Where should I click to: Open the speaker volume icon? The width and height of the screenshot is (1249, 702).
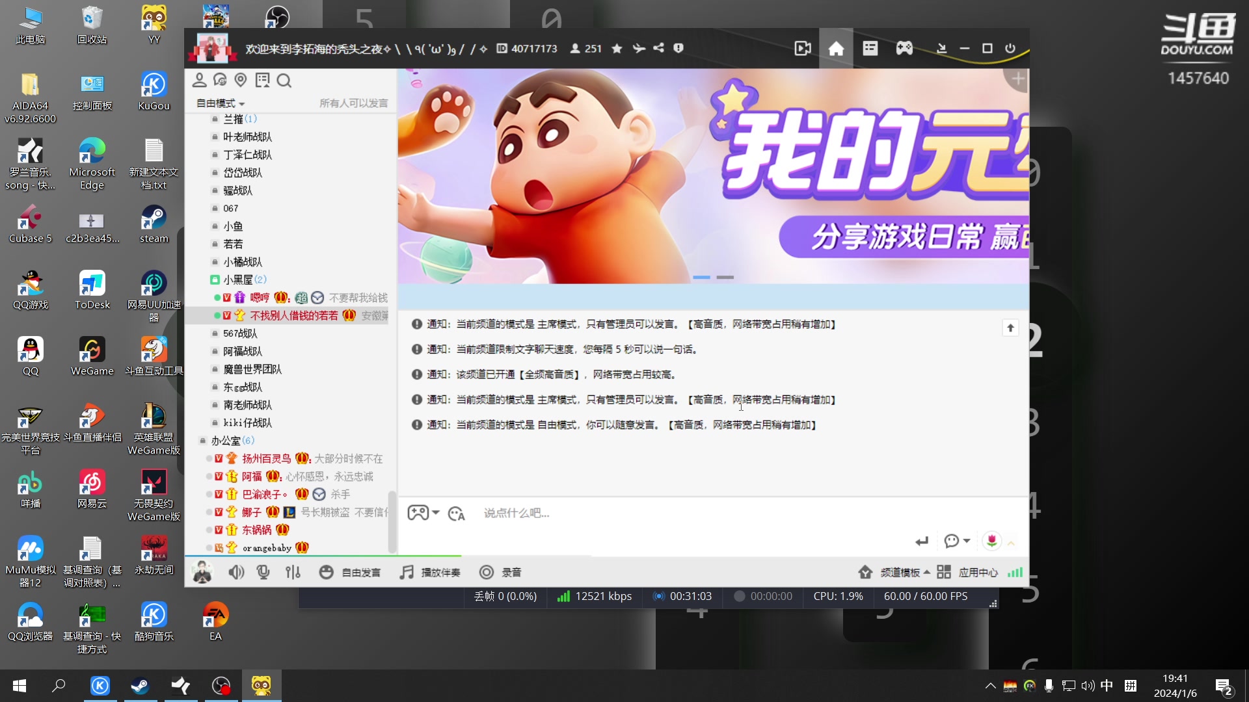coord(236,572)
